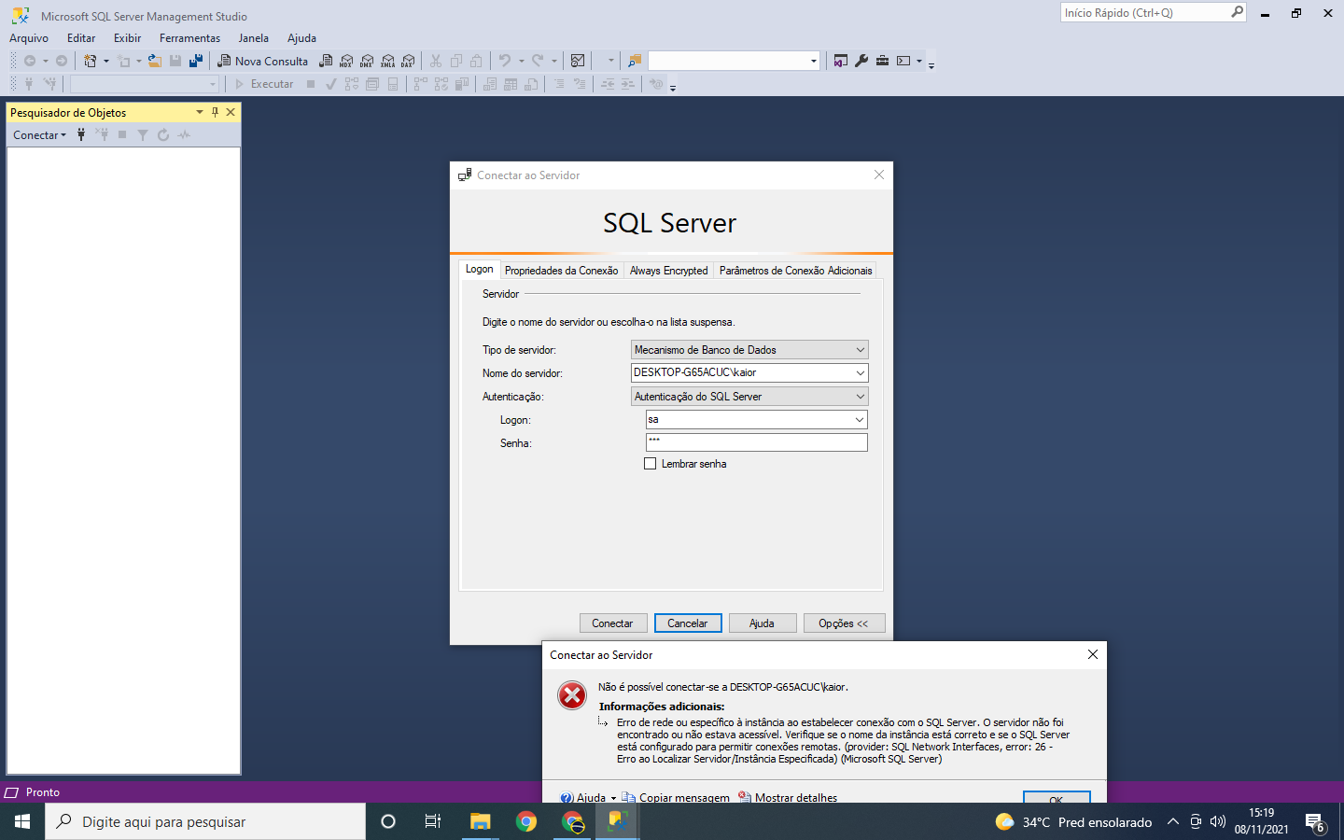
Task: Pin the Pesquisador de Objetos panel
Action: point(215,112)
